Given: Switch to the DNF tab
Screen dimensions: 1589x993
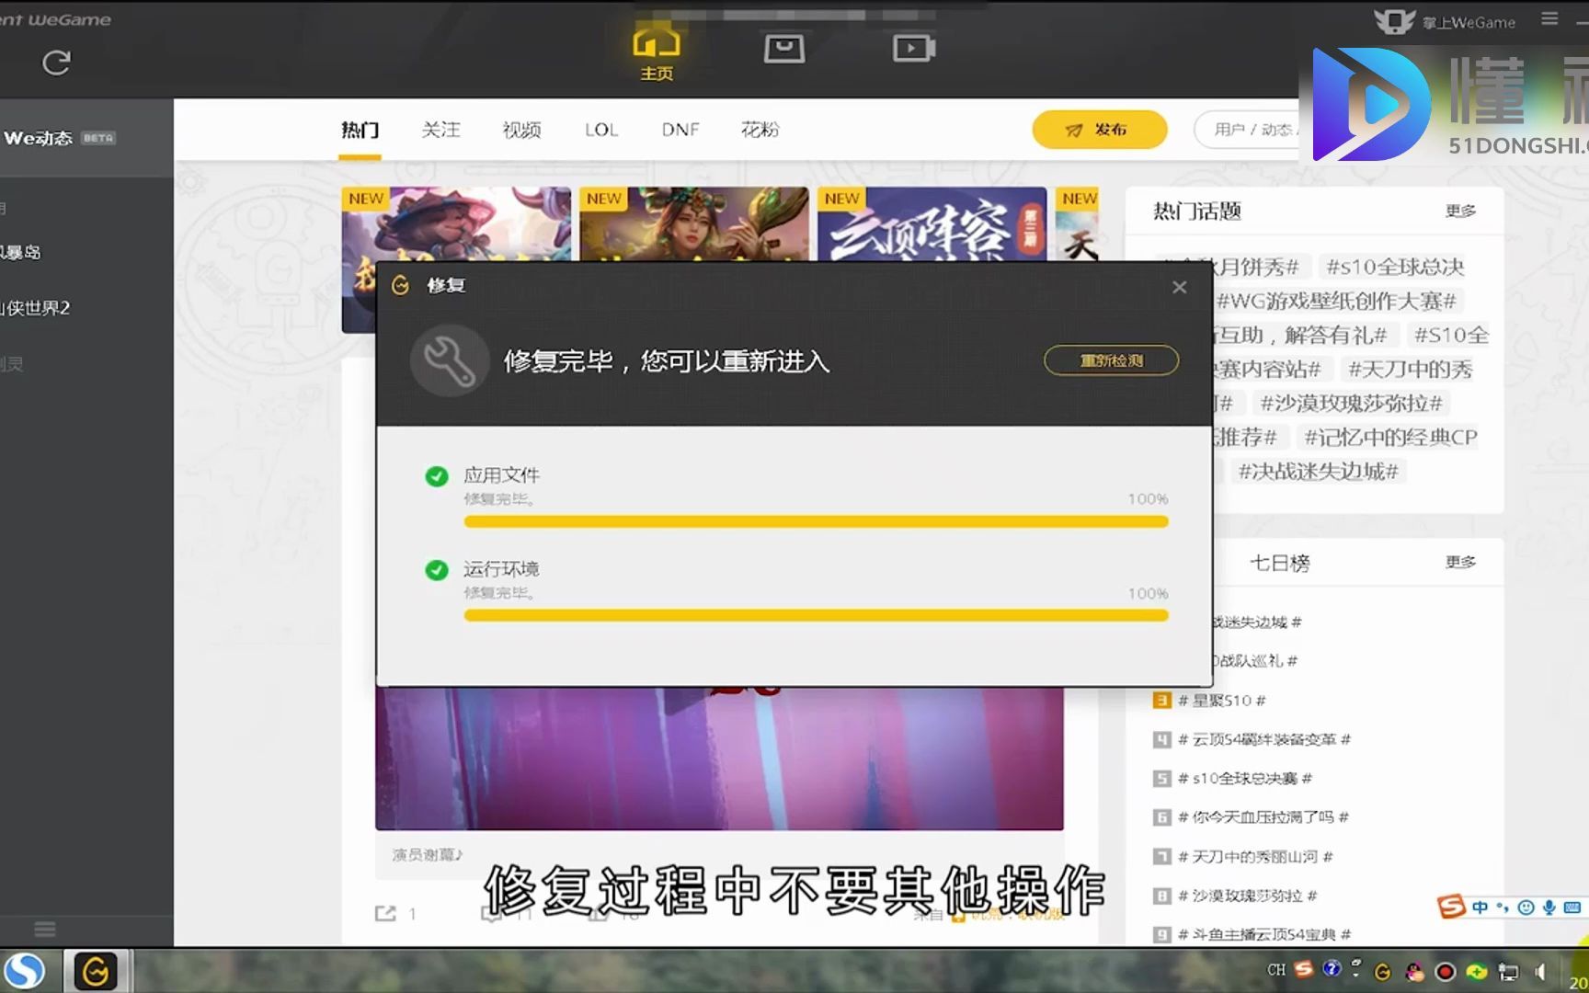Looking at the screenshot, I should [x=680, y=130].
